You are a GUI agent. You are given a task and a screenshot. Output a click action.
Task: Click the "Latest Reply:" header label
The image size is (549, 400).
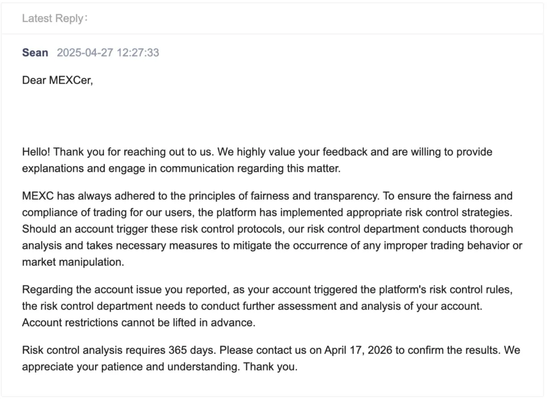(x=55, y=19)
